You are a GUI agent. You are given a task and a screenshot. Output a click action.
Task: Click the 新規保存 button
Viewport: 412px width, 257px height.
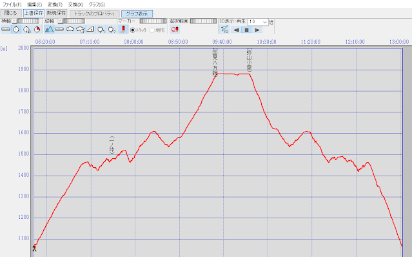[x=57, y=13]
